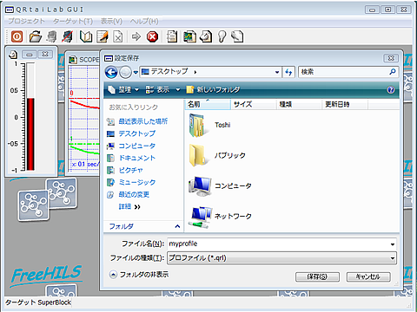Screen dimensions: 417x312
Task: Click the meter gauge toolbar icon
Action: 206,36
